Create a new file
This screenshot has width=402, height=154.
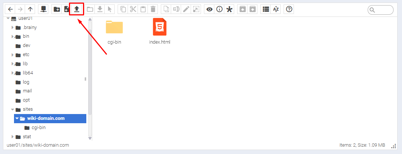coord(67,10)
